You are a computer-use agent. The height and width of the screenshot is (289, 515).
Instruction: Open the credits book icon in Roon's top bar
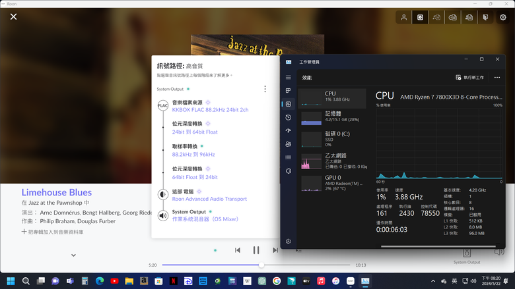coord(485,17)
